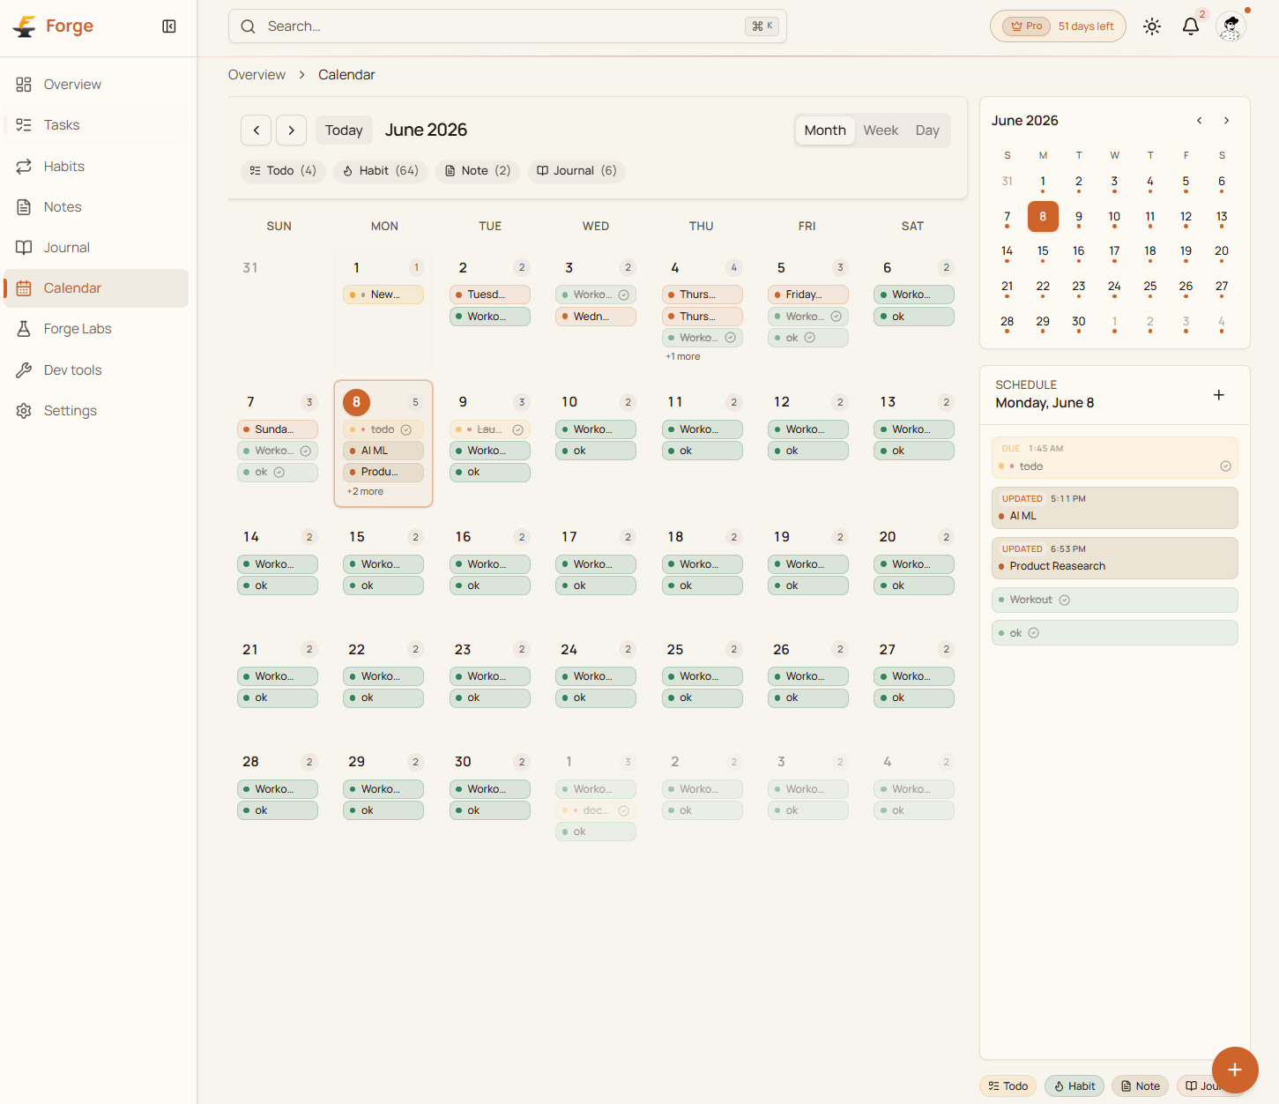This screenshot has width=1279, height=1104.
Task: Toggle Workout completion in schedule
Action: coord(1064,600)
